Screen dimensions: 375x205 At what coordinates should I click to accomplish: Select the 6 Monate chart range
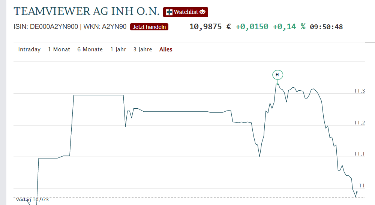(90, 49)
